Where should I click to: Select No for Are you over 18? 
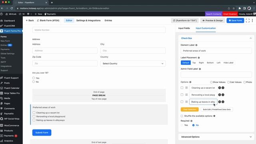coord(34,82)
